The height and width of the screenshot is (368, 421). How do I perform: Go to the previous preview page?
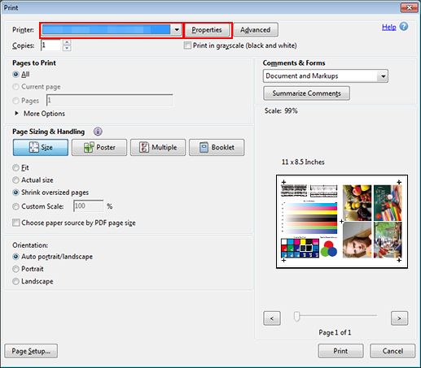pos(272,318)
